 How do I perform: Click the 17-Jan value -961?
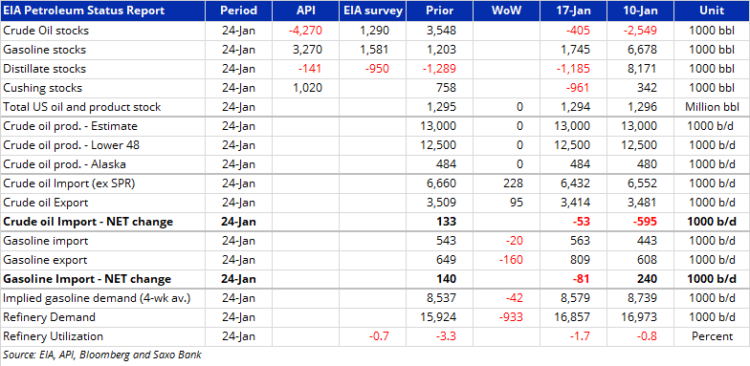point(578,88)
